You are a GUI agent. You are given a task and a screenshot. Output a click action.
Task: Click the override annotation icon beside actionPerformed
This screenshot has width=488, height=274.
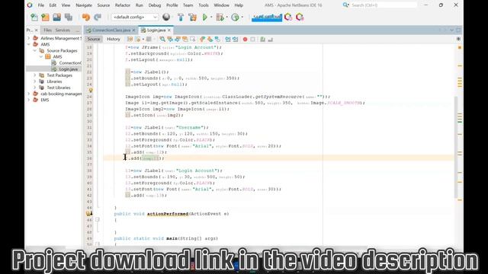click(x=89, y=214)
